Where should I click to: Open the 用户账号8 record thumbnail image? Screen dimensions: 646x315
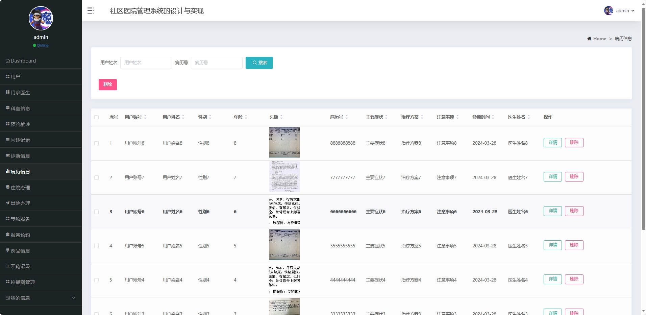(x=284, y=142)
